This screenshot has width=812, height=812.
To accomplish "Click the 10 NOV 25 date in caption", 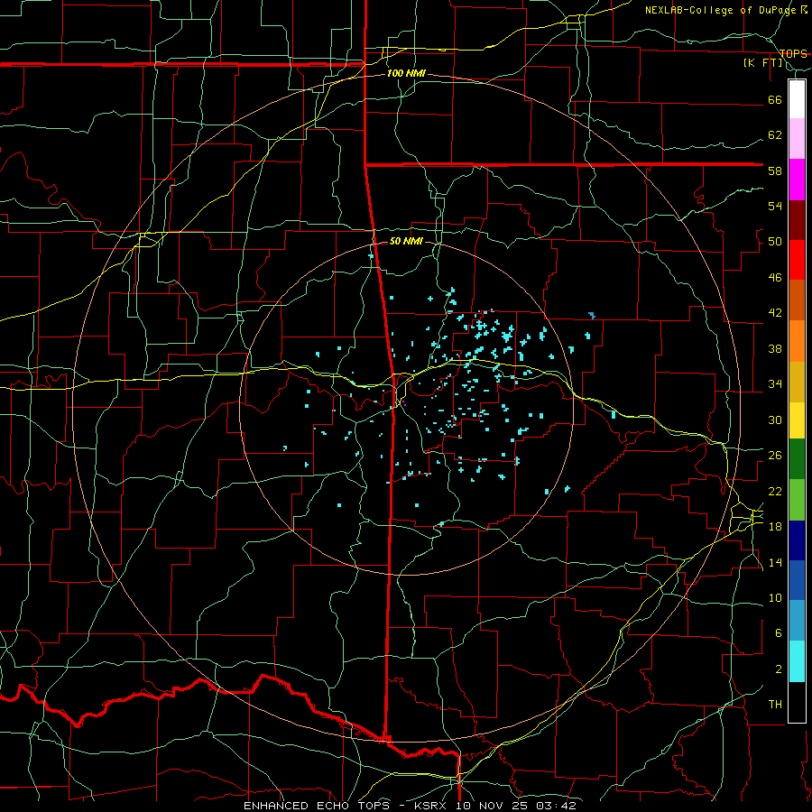I will [493, 806].
